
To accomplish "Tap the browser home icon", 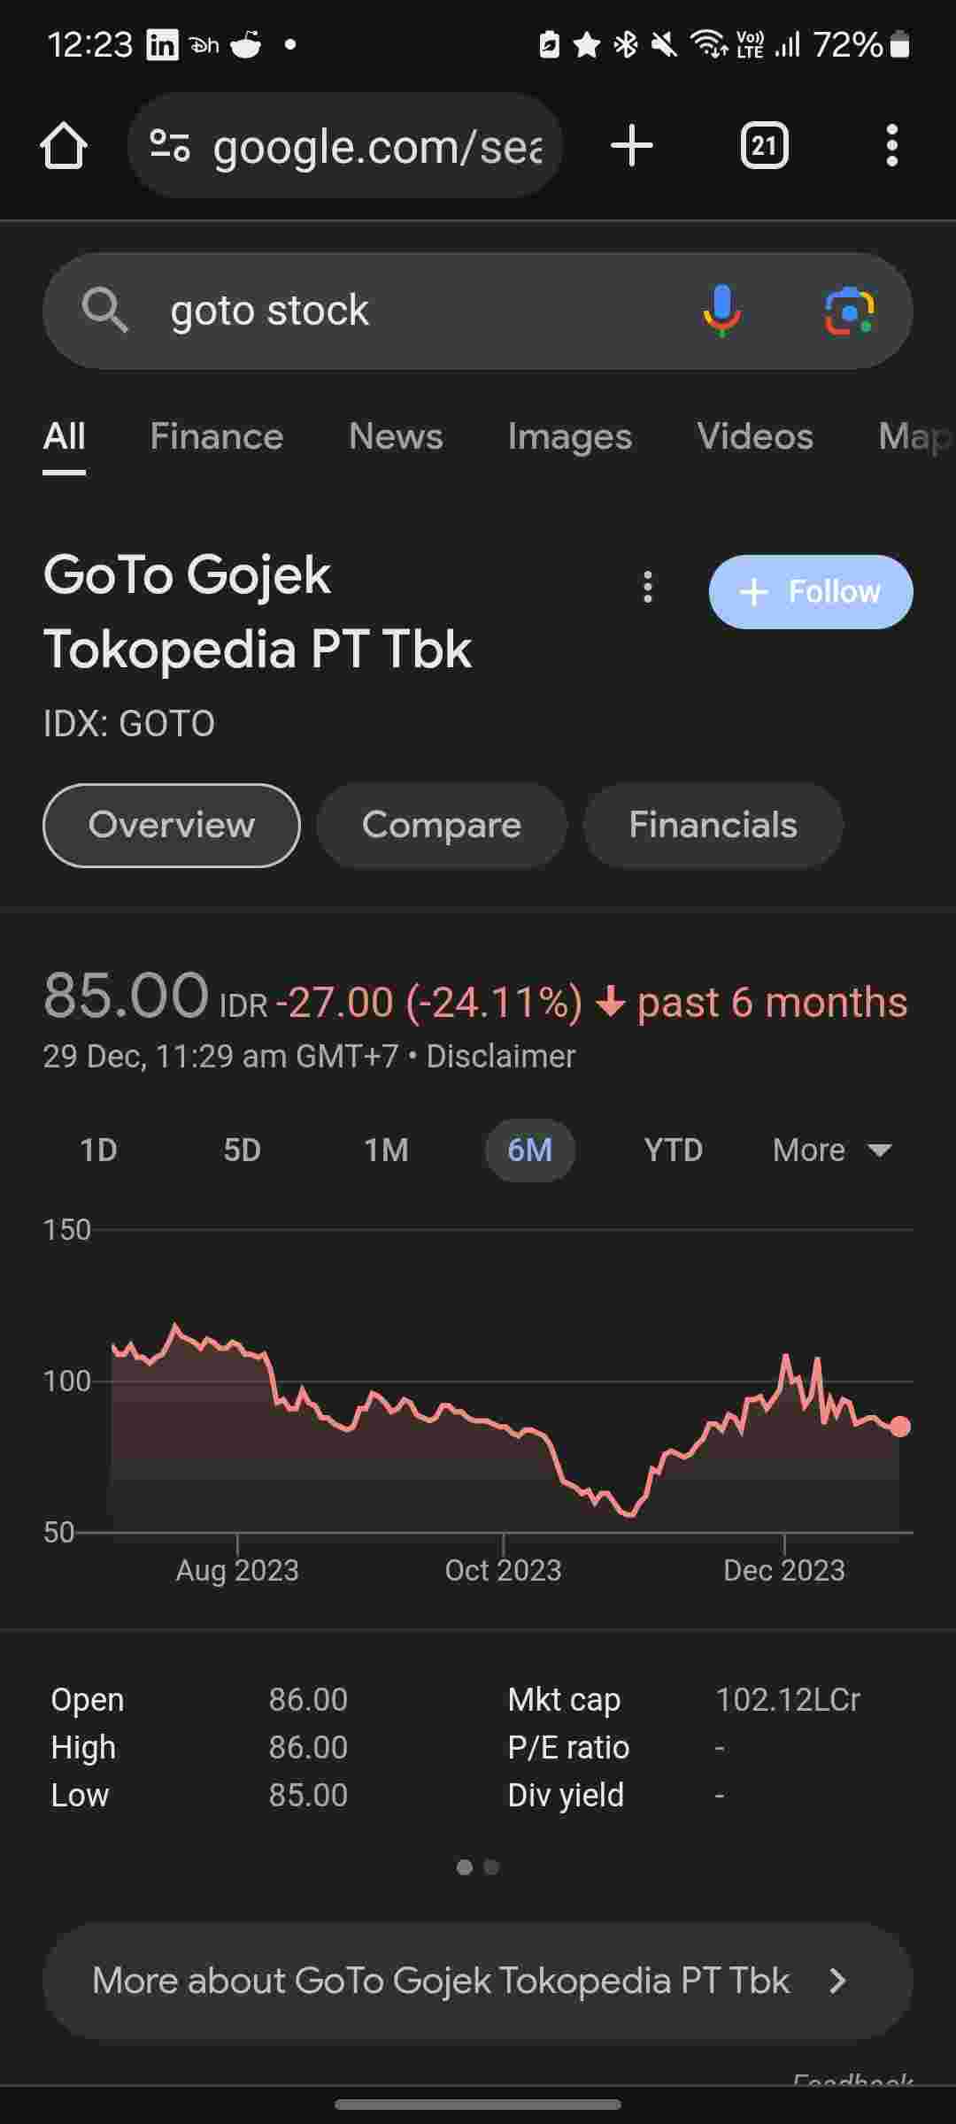I will (64, 146).
